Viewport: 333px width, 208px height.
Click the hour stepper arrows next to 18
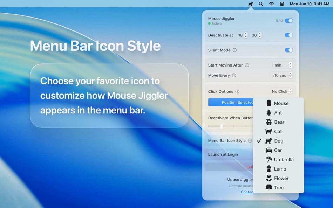(246, 35)
